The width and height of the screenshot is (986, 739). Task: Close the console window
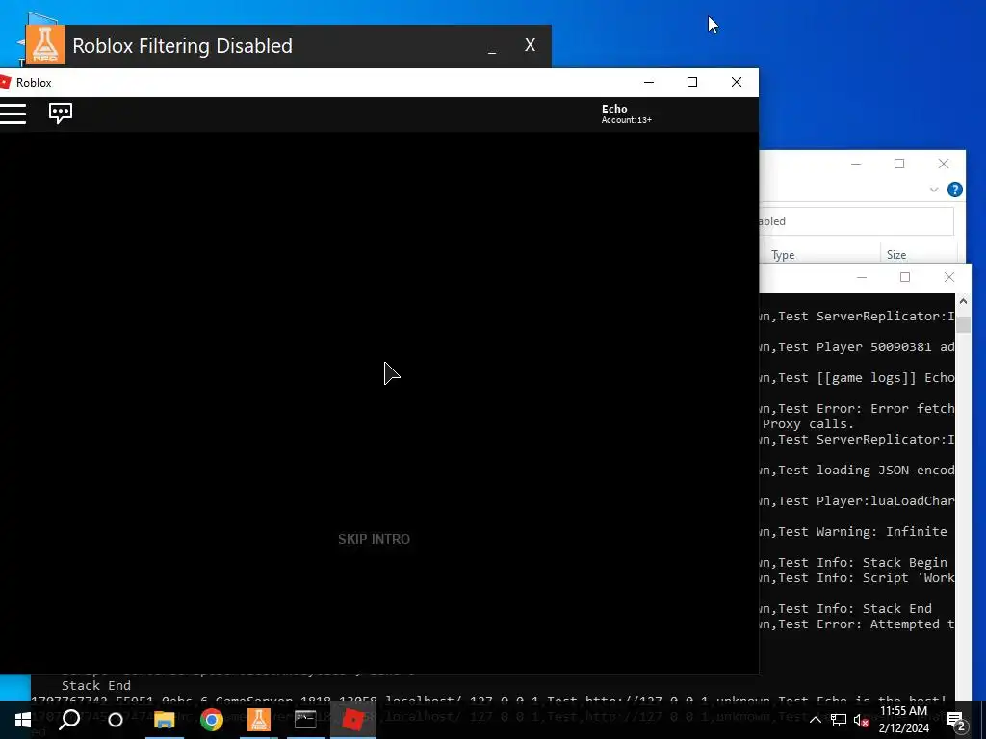[x=948, y=277]
